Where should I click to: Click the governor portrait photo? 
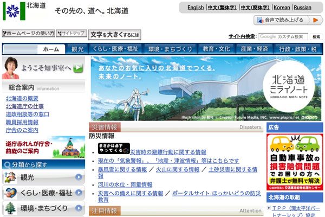pyautogui.click(x=11, y=68)
